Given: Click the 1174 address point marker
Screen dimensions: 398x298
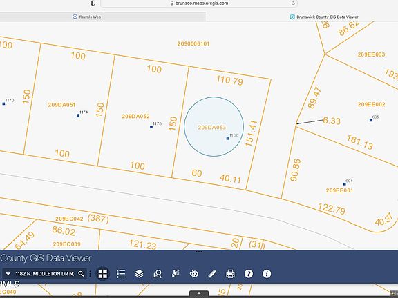Looking at the screenshot, I should coord(78,115).
